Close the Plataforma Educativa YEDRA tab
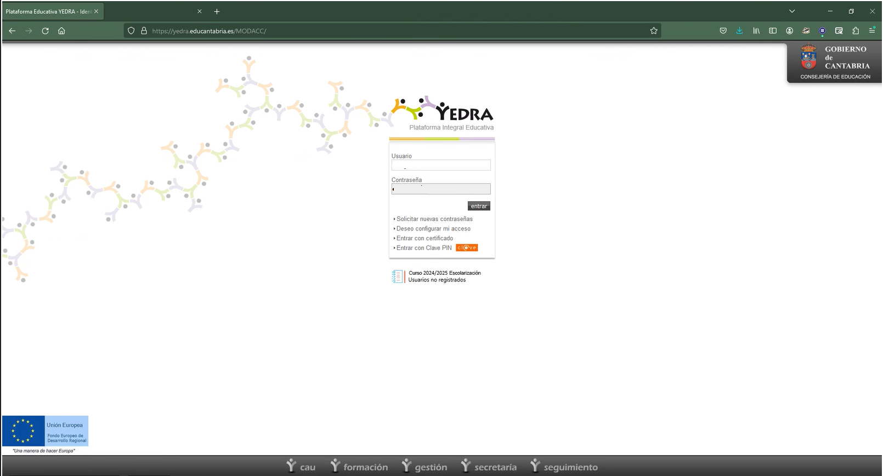The image size is (883, 476). pos(96,12)
